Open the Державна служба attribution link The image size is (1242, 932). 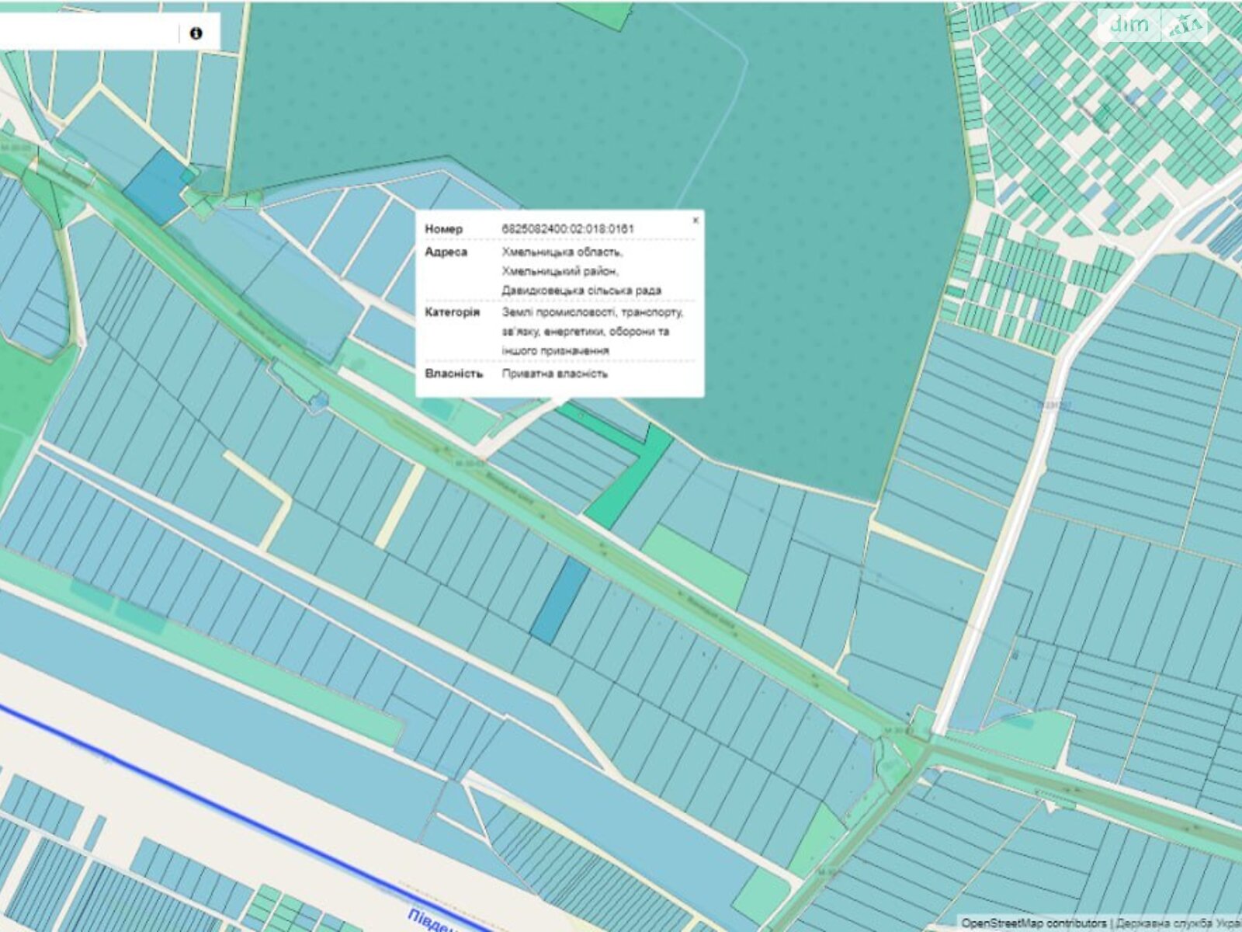click(1178, 923)
